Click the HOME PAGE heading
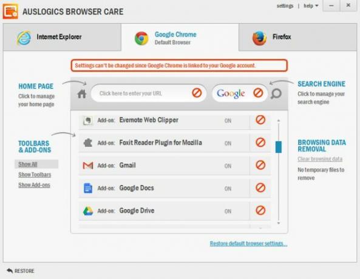 pos(36,86)
